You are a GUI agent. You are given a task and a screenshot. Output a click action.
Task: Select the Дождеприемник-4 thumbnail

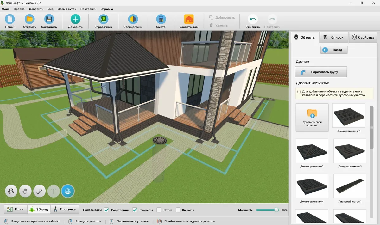(x=312, y=186)
